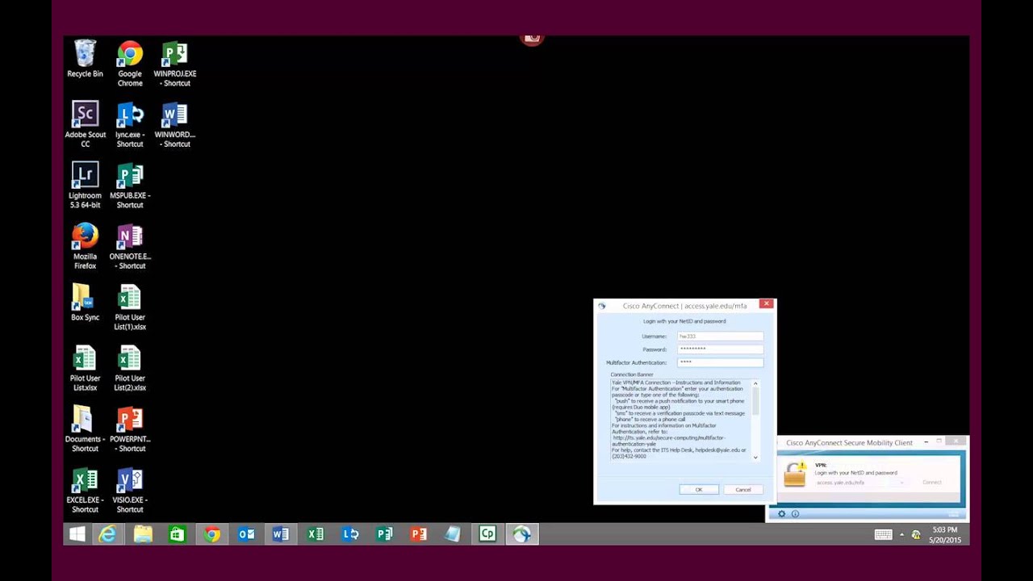Select the EXCEL.EXE shortcut icon
The image size is (1033, 581).
tap(85, 490)
